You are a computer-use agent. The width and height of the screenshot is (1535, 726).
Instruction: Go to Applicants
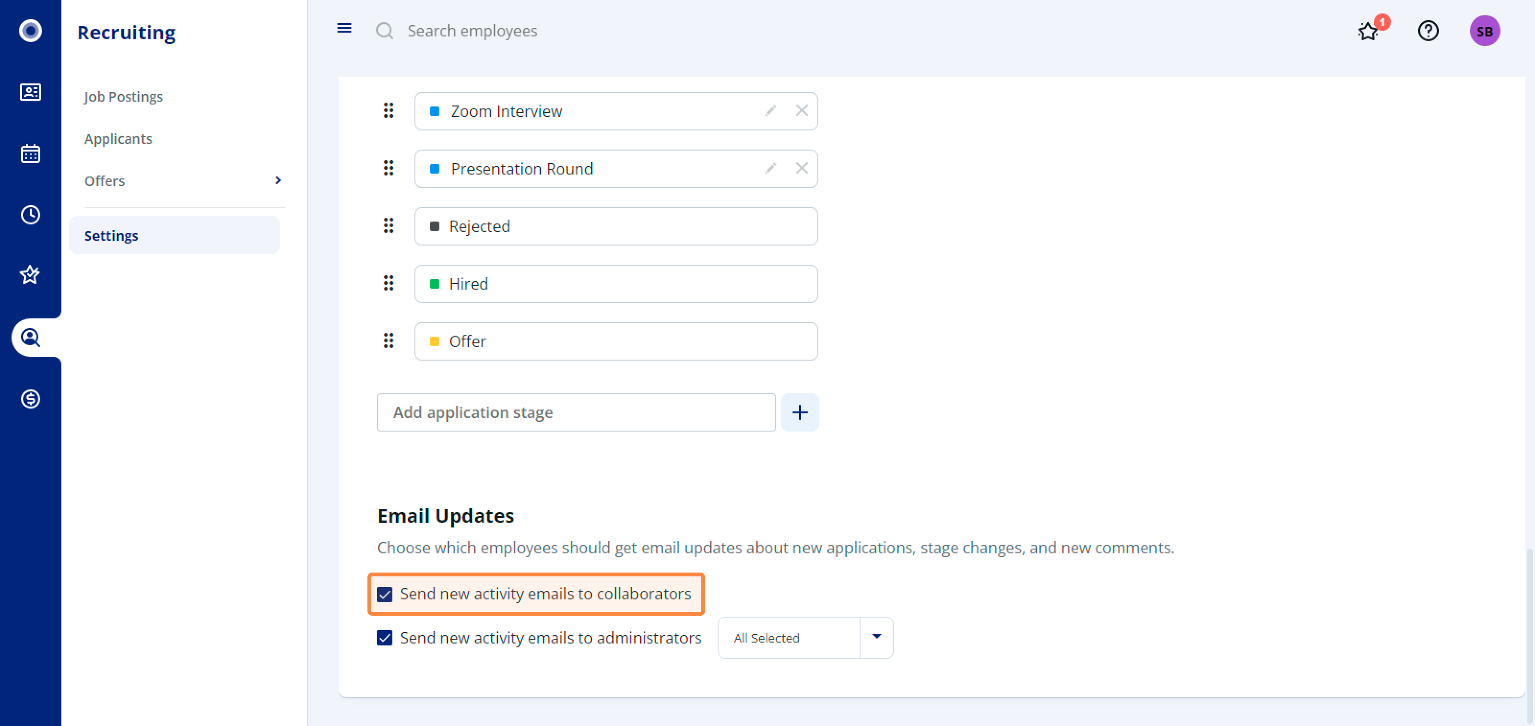click(x=118, y=139)
